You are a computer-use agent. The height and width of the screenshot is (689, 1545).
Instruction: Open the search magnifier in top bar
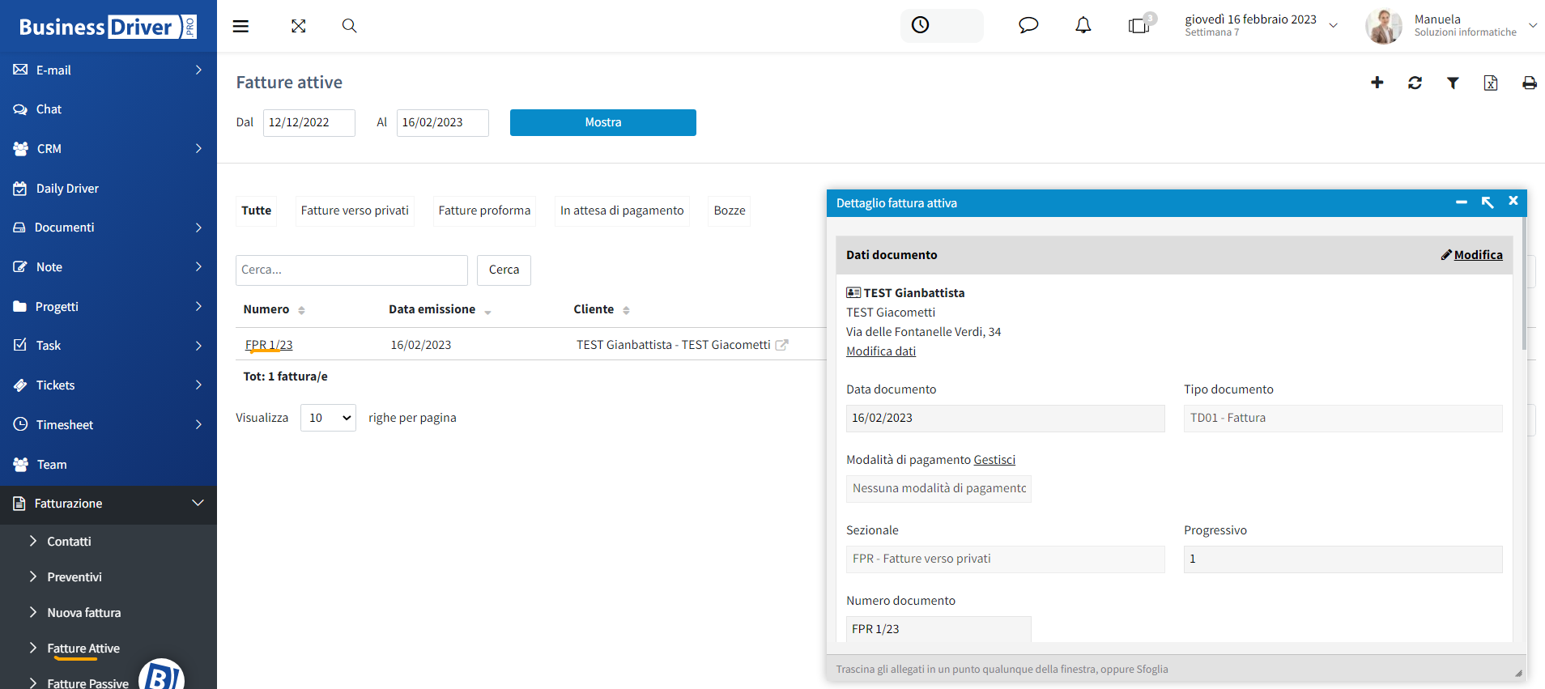[x=349, y=26]
